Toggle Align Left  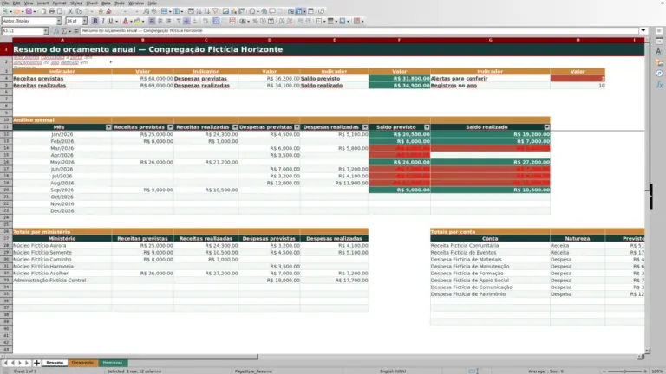pyautogui.click(x=152, y=21)
